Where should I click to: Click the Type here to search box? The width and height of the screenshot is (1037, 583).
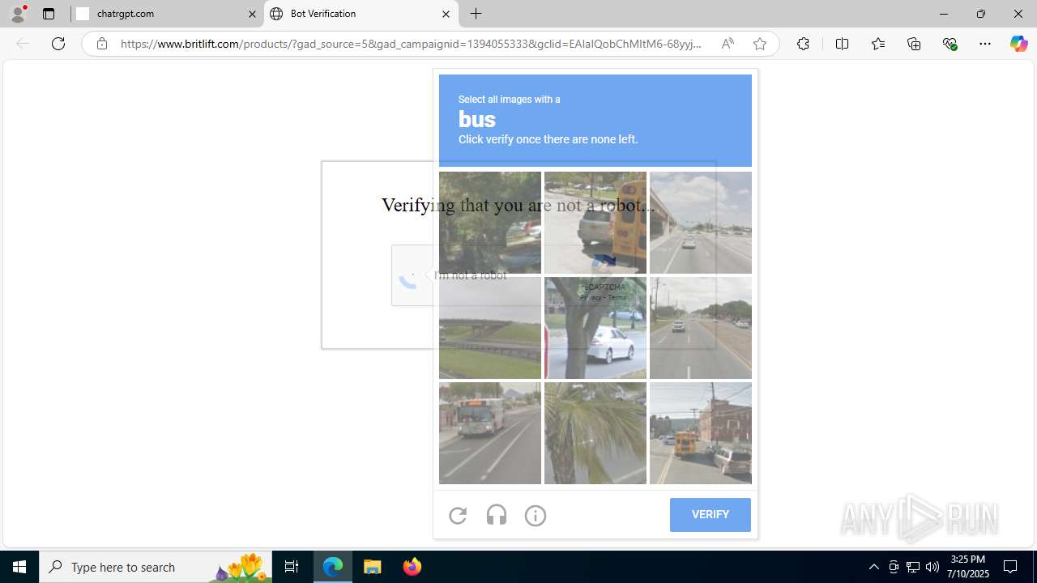click(x=156, y=567)
